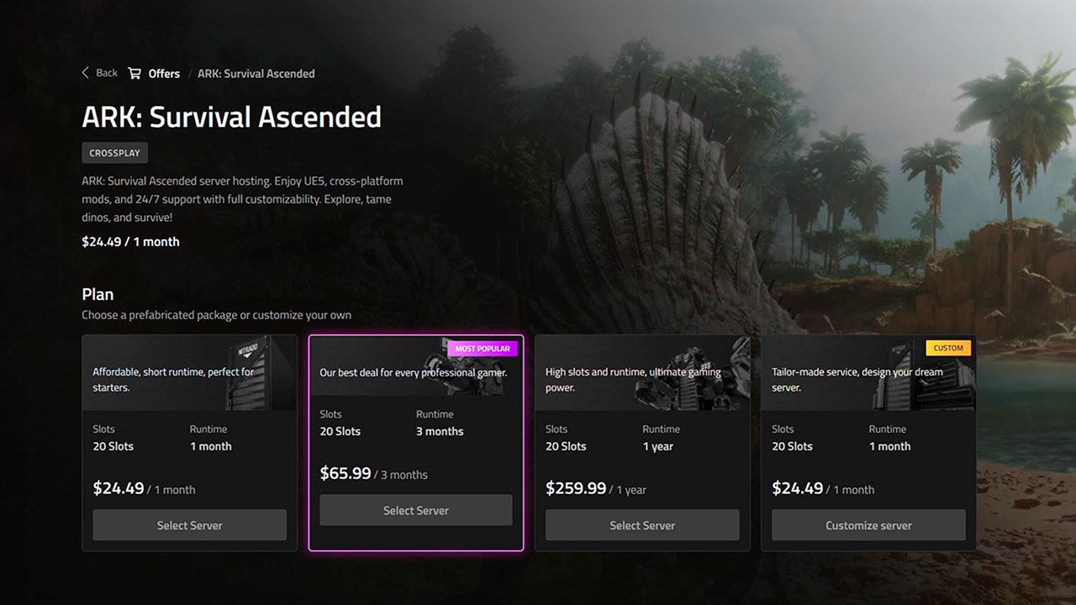Click the CROSSPLAY tag badge
Screen dimensions: 1076x605
pos(115,154)
